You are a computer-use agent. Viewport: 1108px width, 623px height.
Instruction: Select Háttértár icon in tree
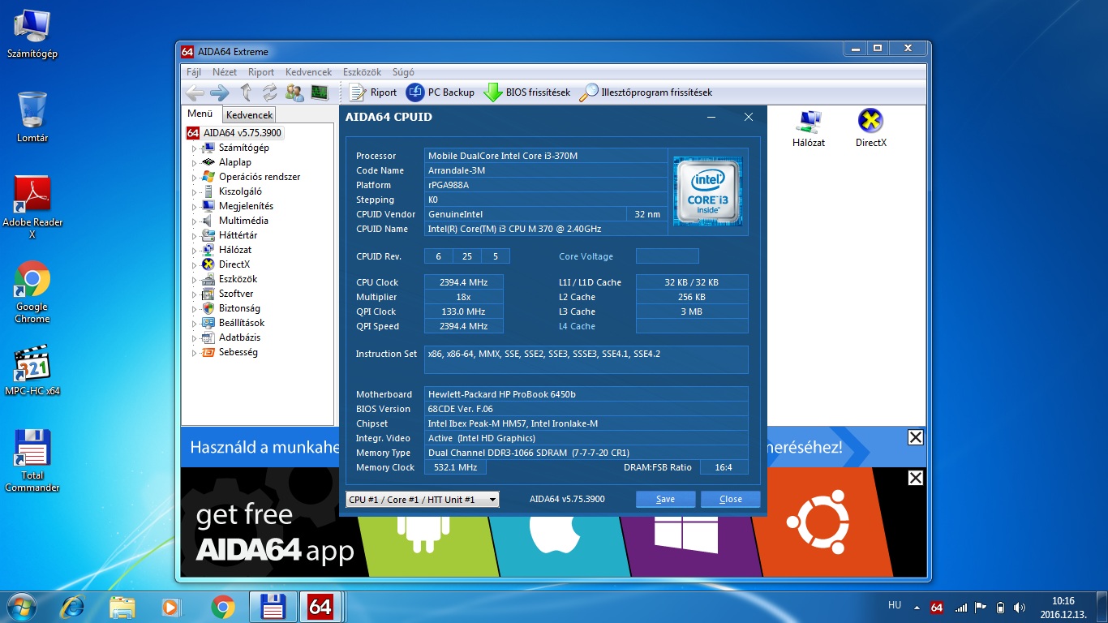(208, 235)
